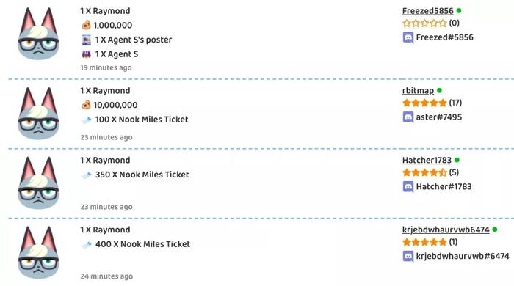514x286 pixels.
Task: Click the Discord icon next to krjebdwhaurvwb#6474
Action: (x=408, y=256)
